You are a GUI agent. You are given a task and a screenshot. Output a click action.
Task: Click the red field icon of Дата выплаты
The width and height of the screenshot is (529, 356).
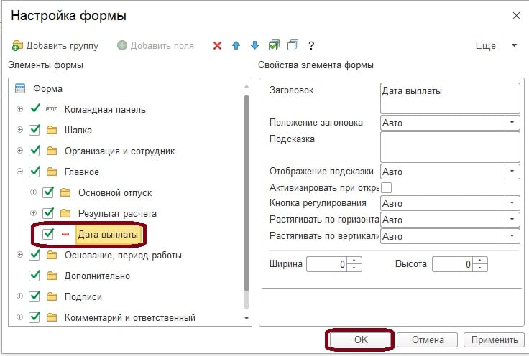click(x=65, y=234)
